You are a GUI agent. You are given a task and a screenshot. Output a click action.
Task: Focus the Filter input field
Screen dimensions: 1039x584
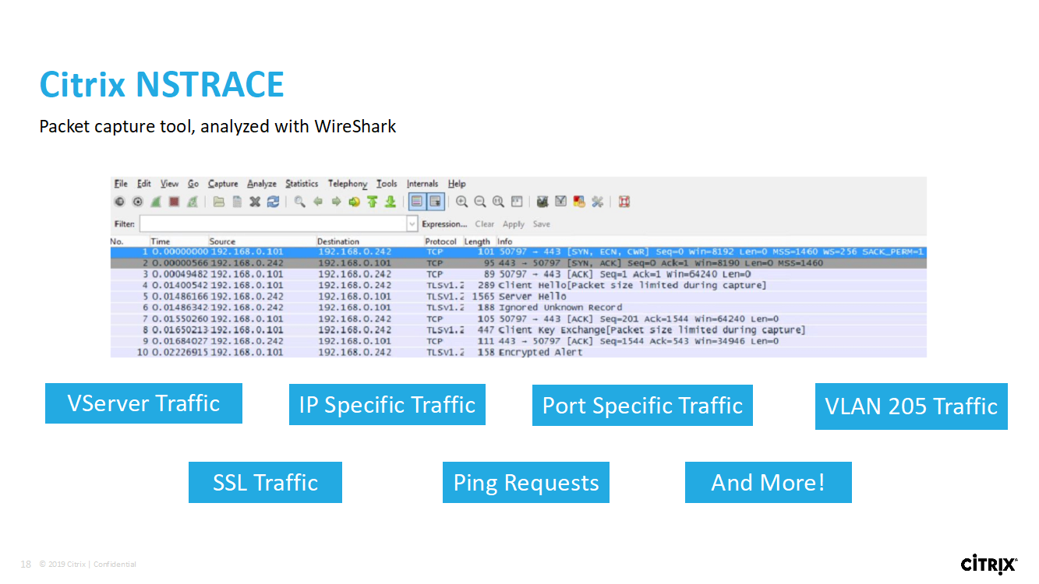(273, 224)
